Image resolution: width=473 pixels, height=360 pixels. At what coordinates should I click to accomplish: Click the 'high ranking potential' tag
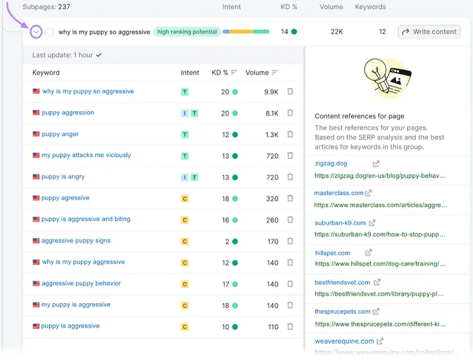click(187, 32)
